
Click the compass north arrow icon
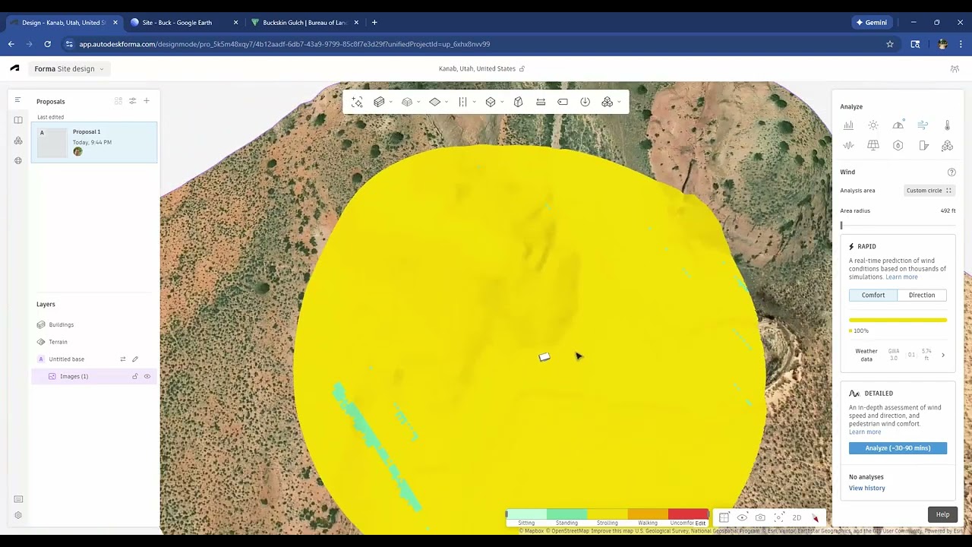point(816,517)
